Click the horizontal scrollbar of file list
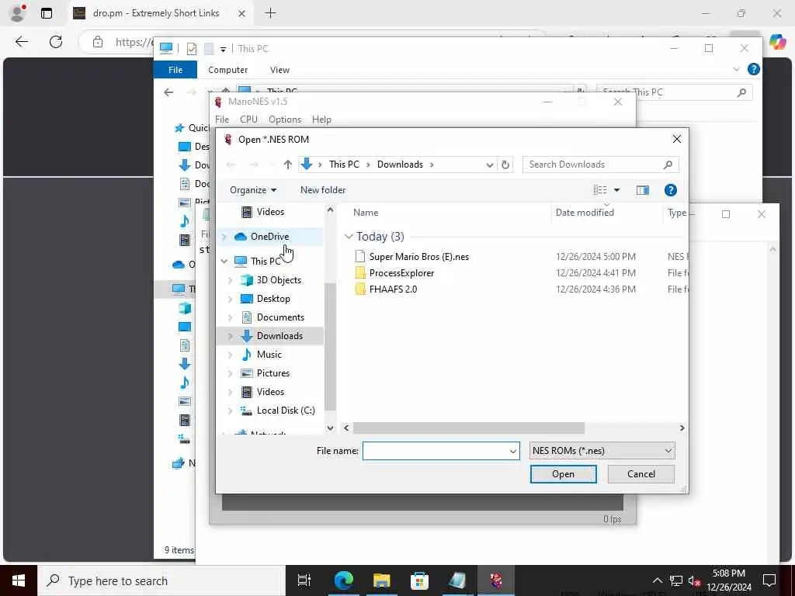795x596 pixels. coord(468,428)
